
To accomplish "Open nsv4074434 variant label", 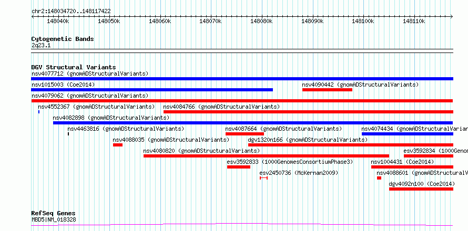I will click(x=414, y=129).
